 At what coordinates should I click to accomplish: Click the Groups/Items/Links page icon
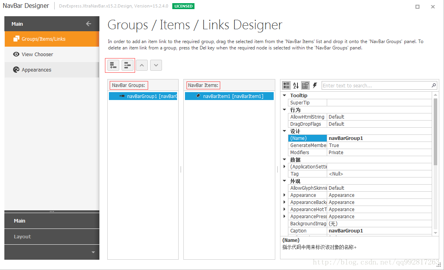click(16, 39)
